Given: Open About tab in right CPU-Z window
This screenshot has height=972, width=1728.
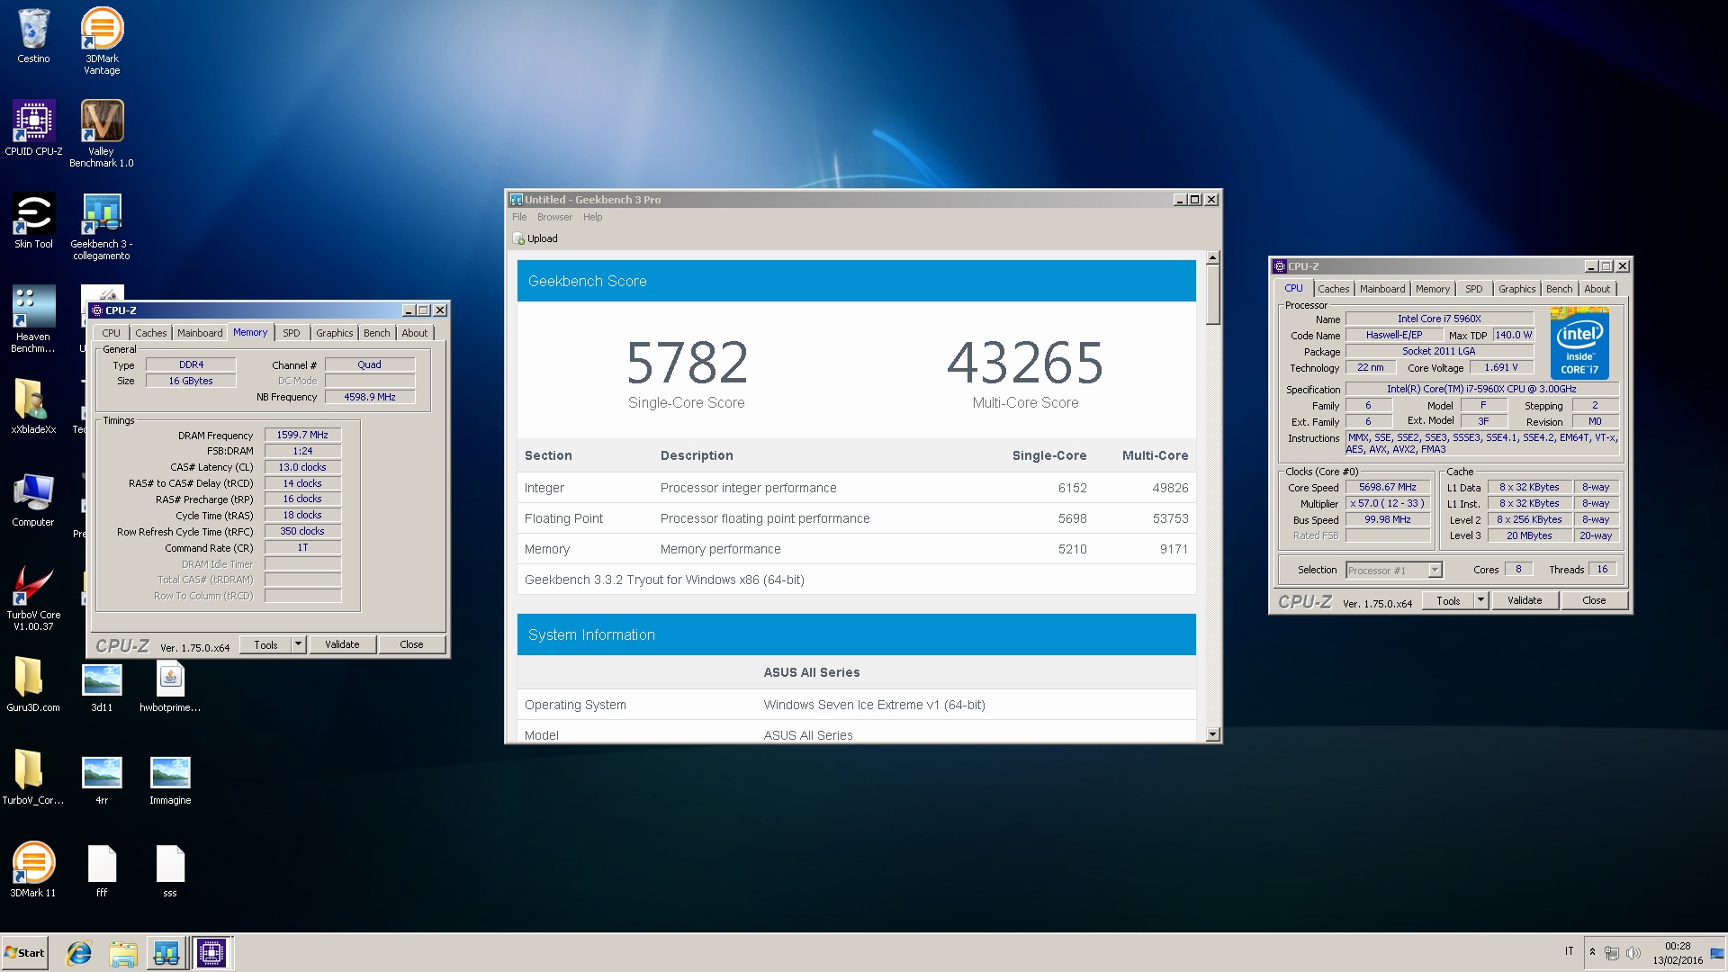Looking at the screenshot, I should [1597, 289].
